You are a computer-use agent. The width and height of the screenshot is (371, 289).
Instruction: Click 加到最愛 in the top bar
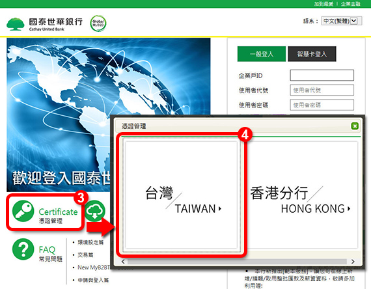click(323, 4)
